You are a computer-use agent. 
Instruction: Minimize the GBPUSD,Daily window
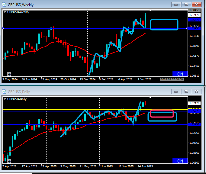pyautogui.click(x=176, y=92)
